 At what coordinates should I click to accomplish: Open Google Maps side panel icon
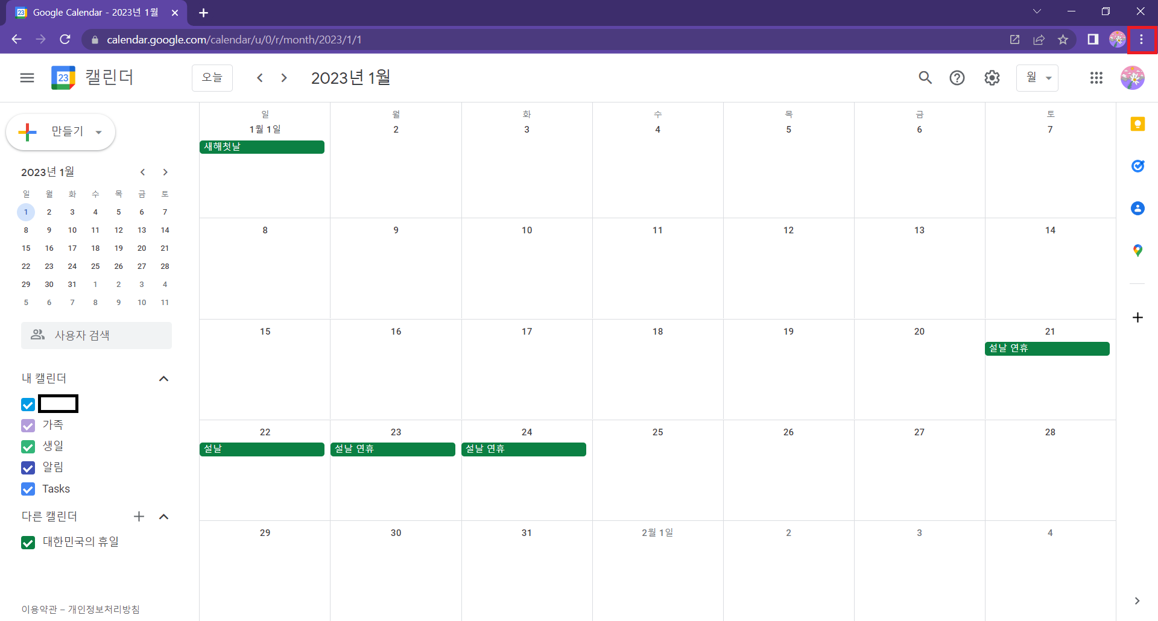[x=1137, y=251]
